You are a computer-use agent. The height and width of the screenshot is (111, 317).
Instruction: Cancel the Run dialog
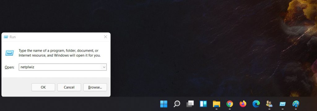tap(69, 87)
